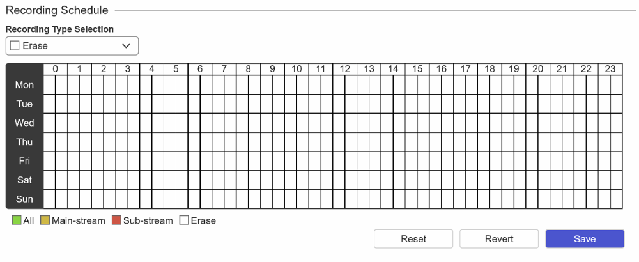Select the Wed row header
Image resolution: width=639 pixels, height=262 pixels.
pyautogui.click(x=24, y=123)
